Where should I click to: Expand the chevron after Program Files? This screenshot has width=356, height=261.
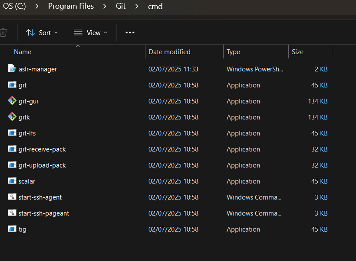(x=105, y=6)
